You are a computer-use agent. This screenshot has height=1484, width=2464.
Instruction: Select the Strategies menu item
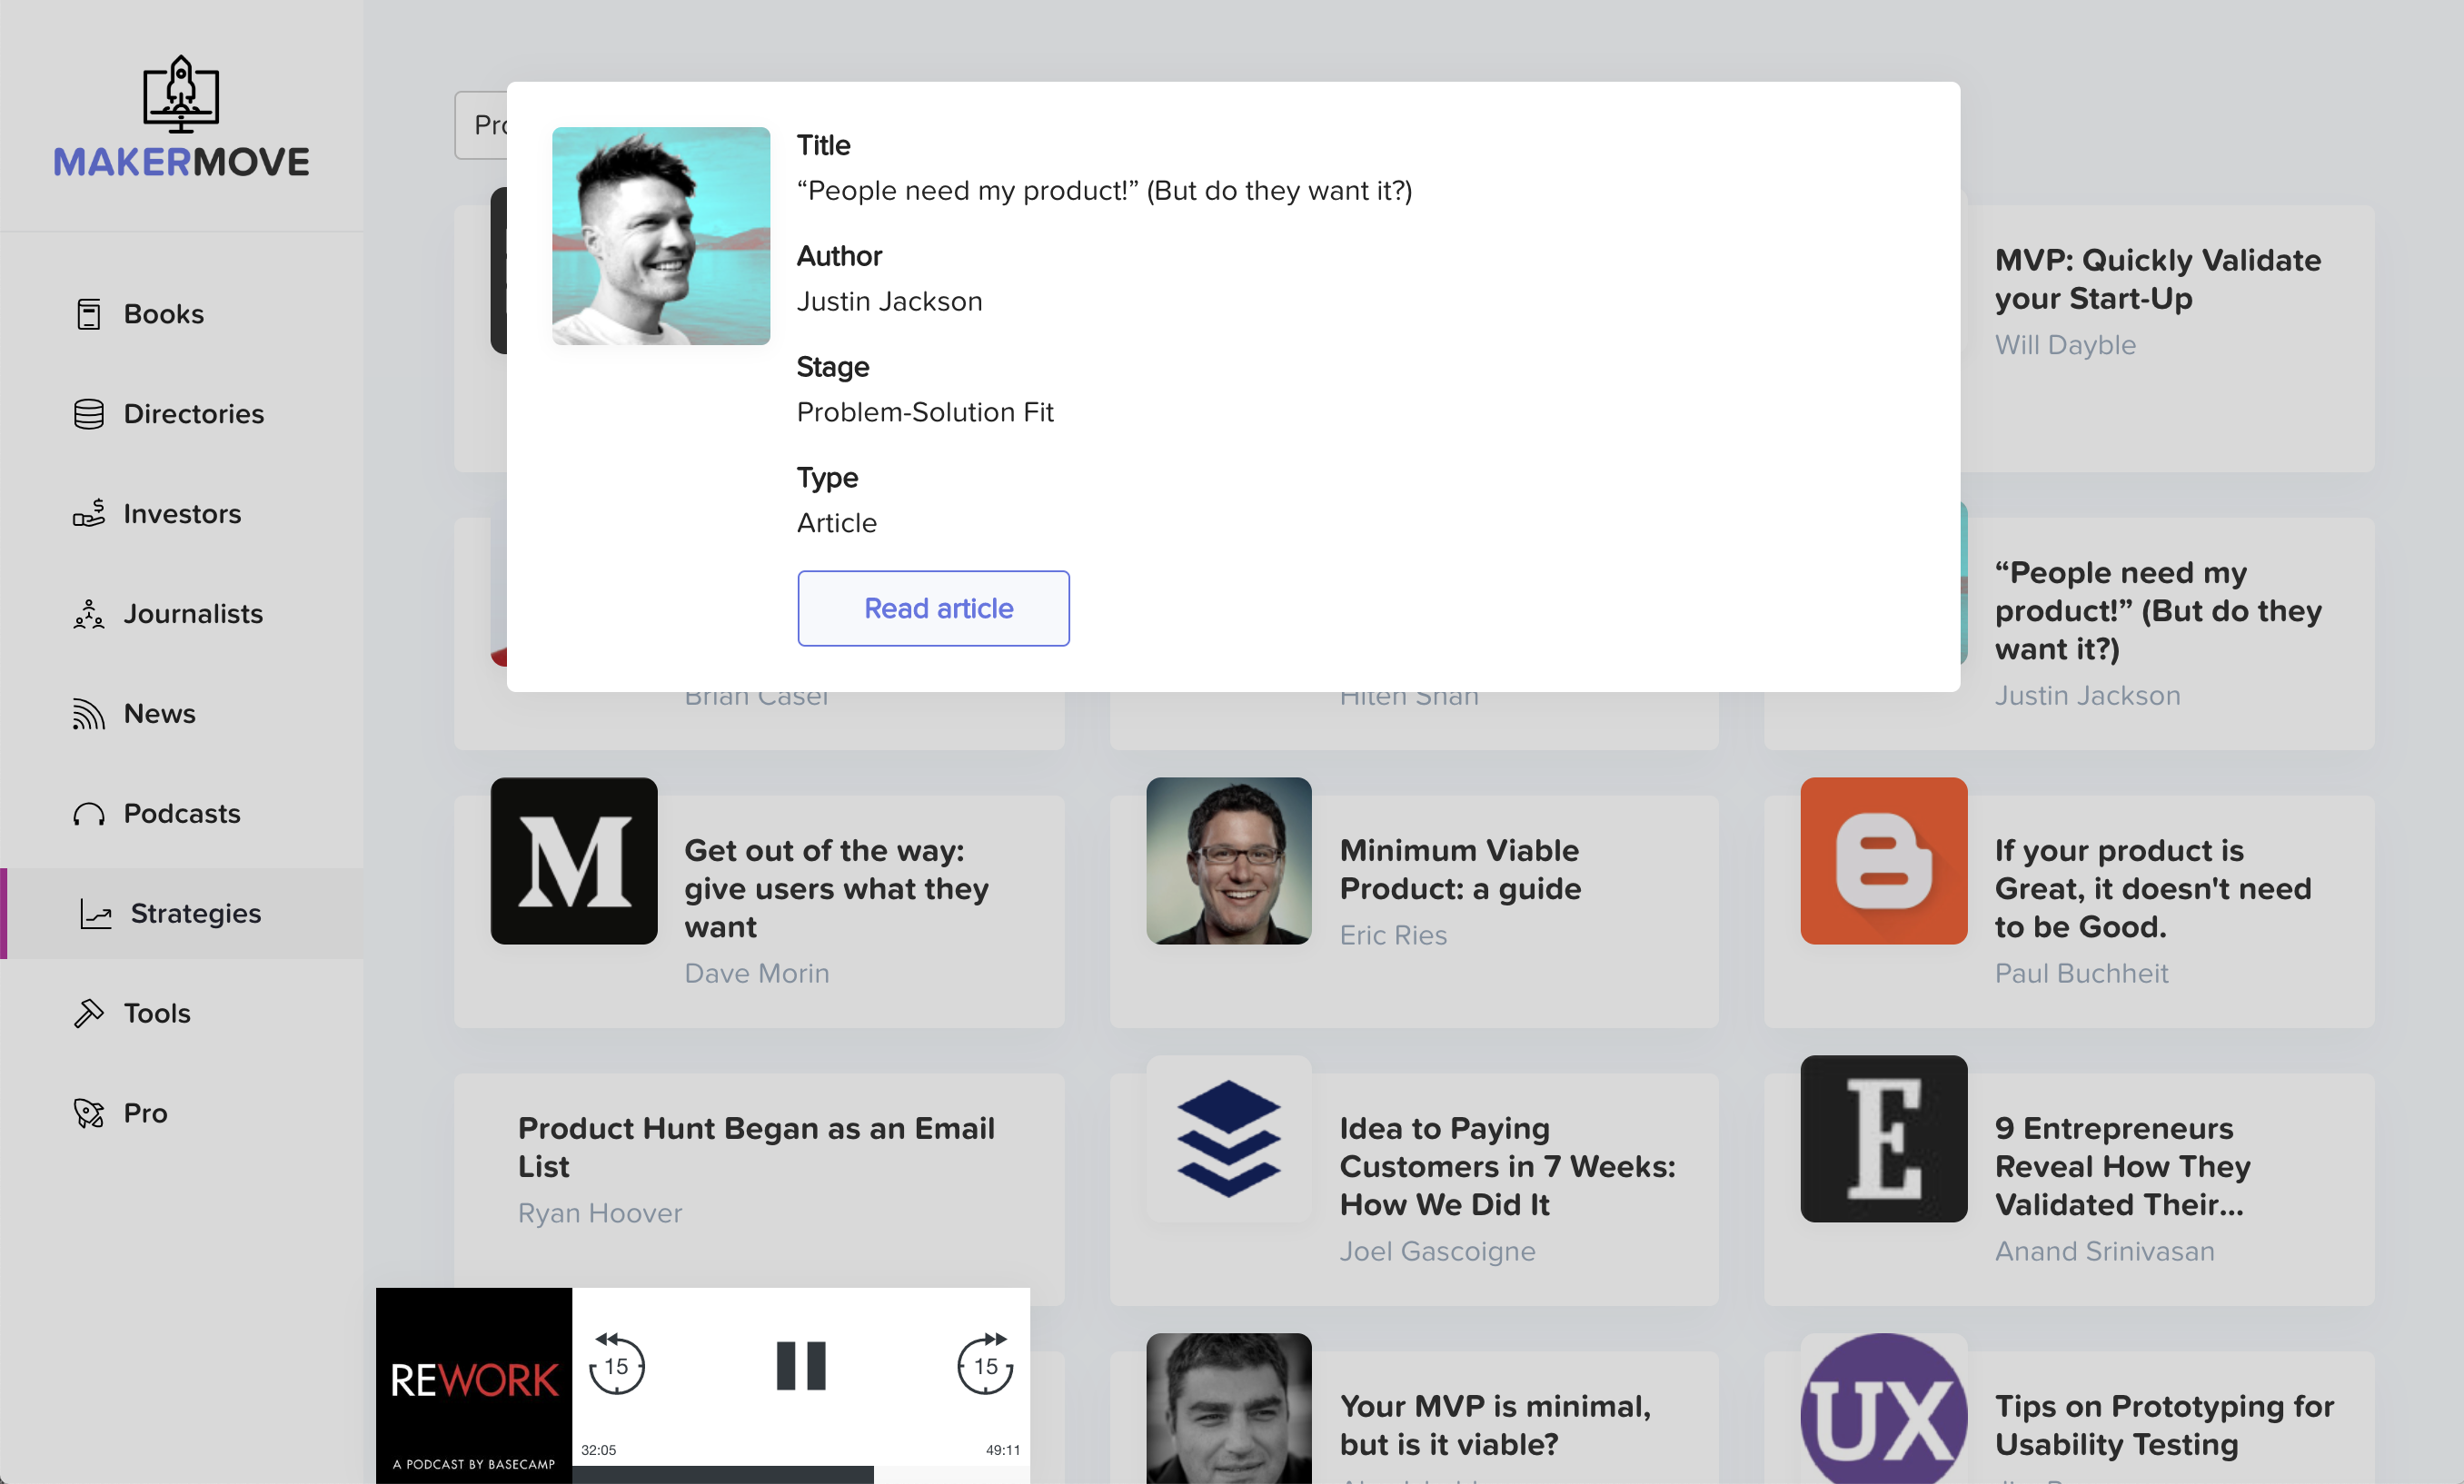tap(195, 914)
